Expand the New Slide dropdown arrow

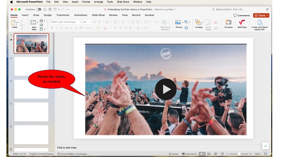point(38,23)
